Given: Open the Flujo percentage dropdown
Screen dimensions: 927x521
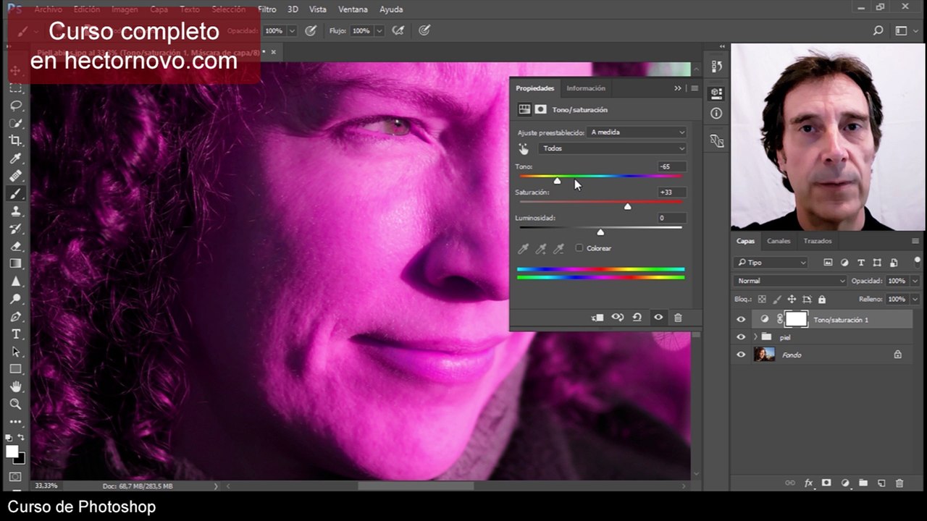Looking at the screenshot, I should pyautogui.click(x=378, y=31).
